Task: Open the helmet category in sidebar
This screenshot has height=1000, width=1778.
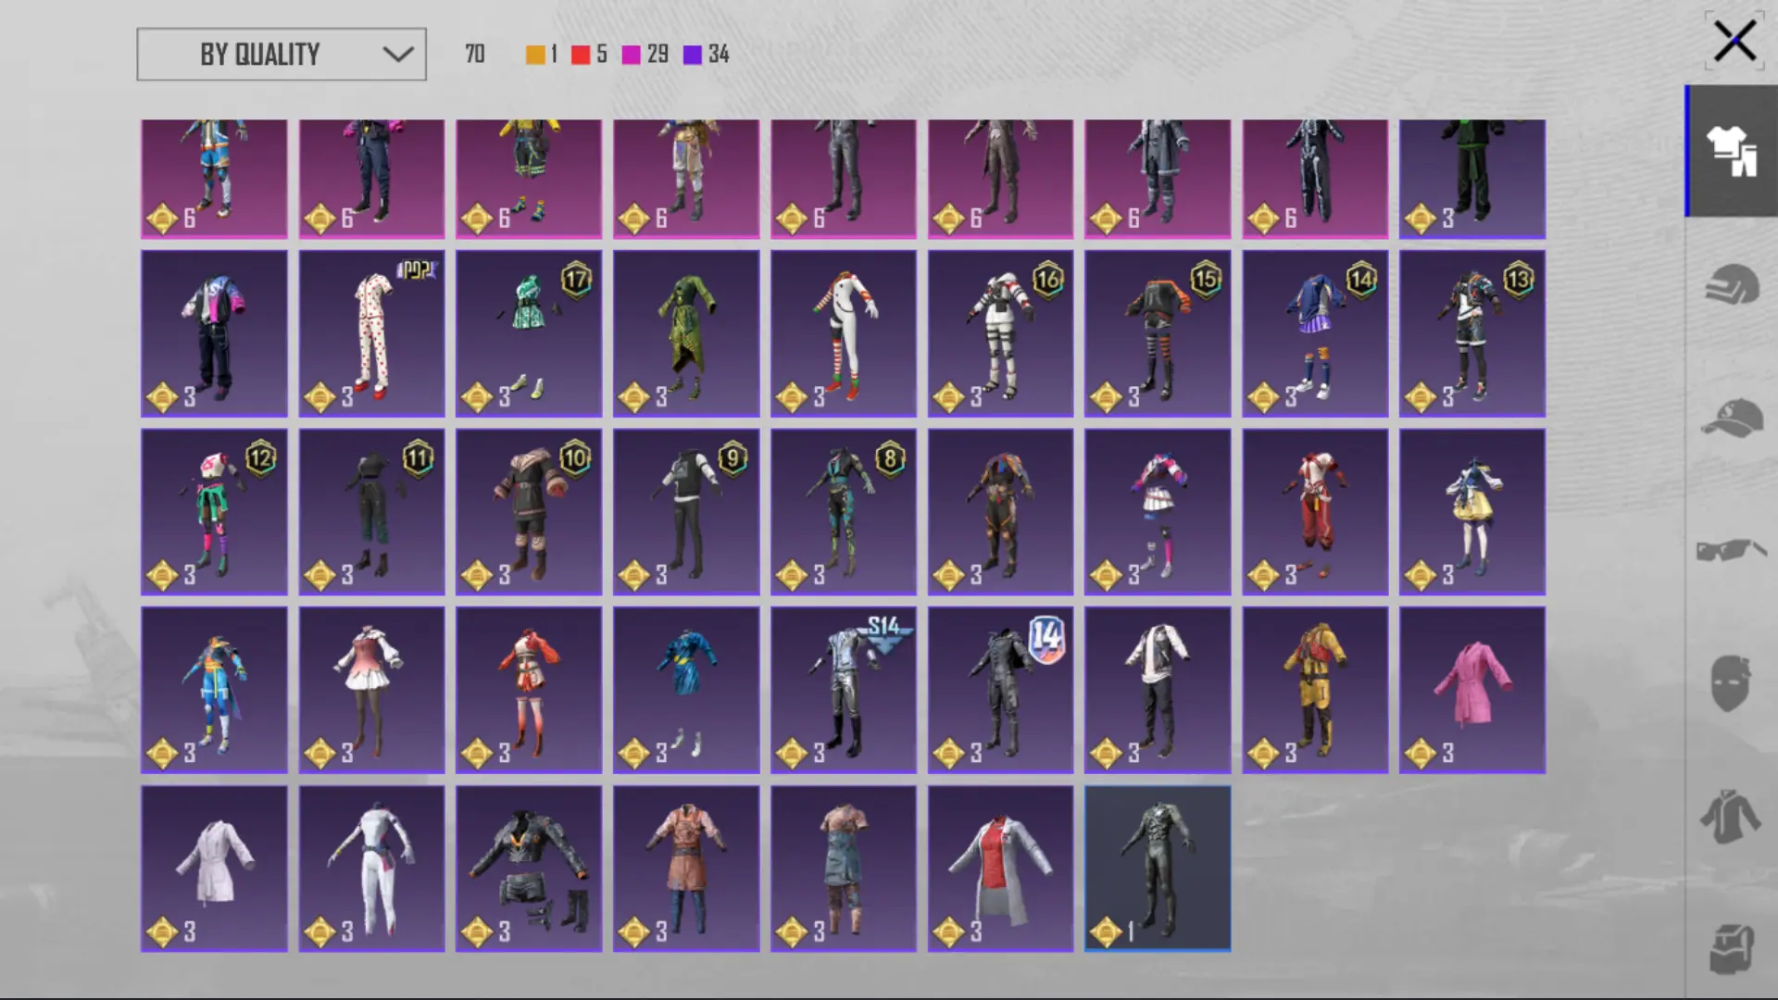Action: [1731, 284]
